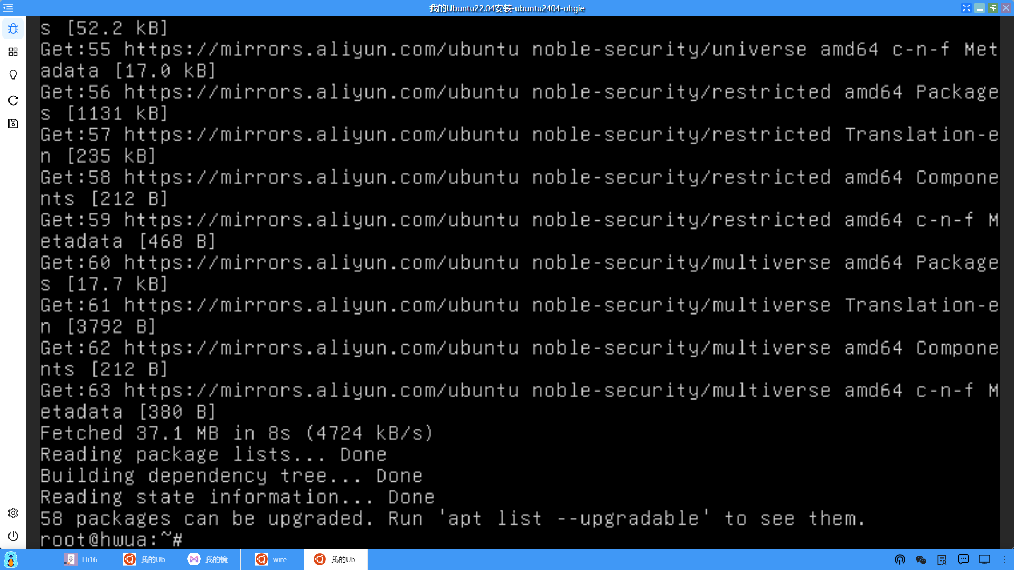
Task: Click the power icon in sidebar
Action: (13, 536)
